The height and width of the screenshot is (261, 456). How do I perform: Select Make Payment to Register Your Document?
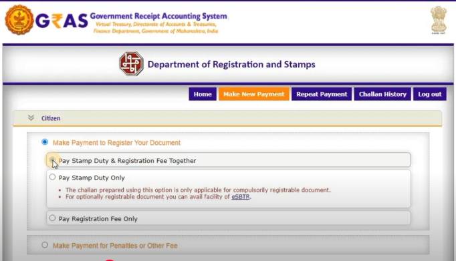(x=45, y=142)
